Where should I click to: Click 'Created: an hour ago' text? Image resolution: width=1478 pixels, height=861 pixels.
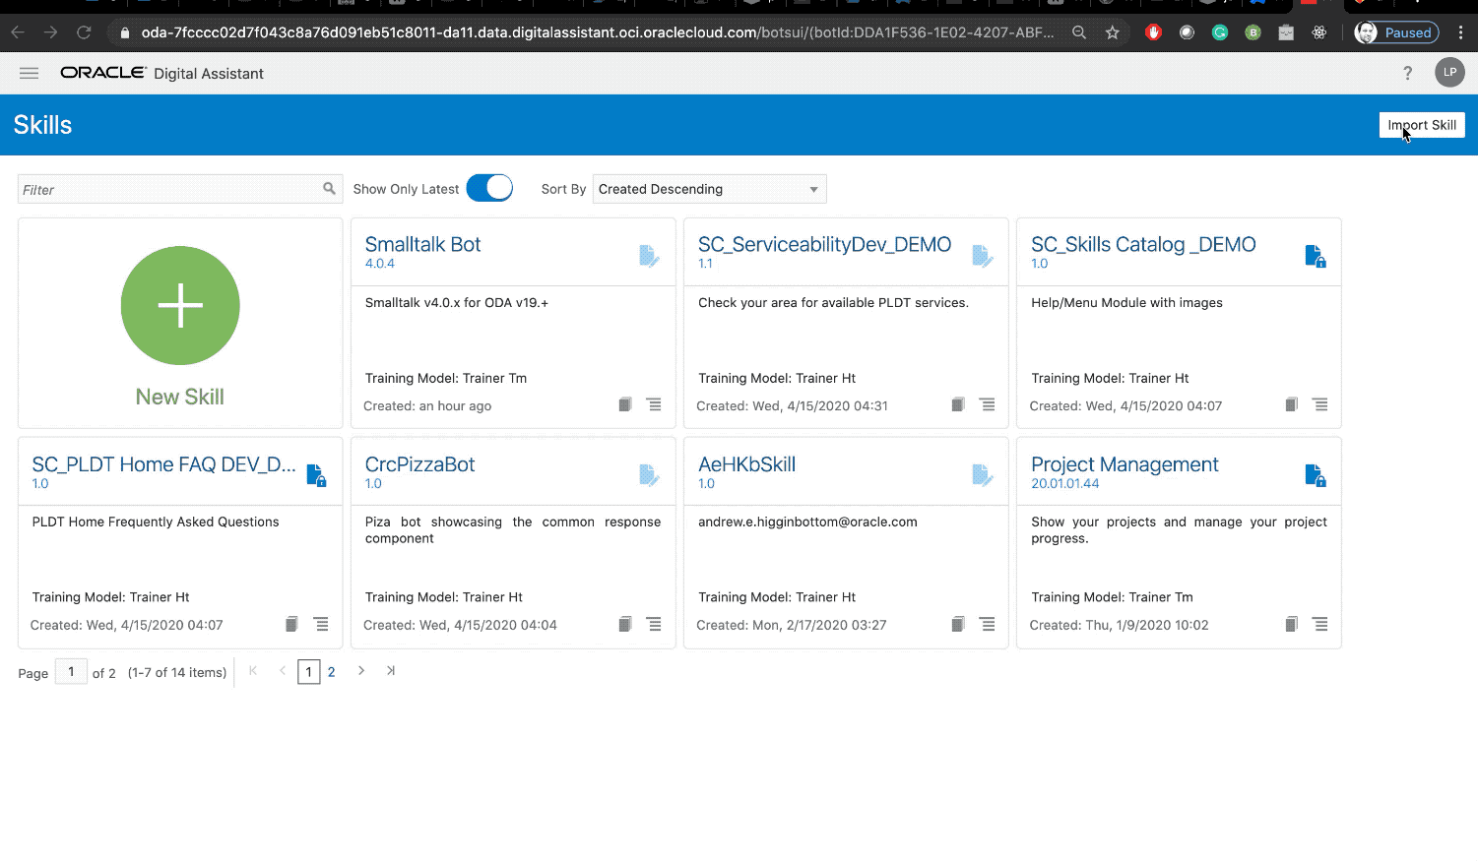pos(427,405)
